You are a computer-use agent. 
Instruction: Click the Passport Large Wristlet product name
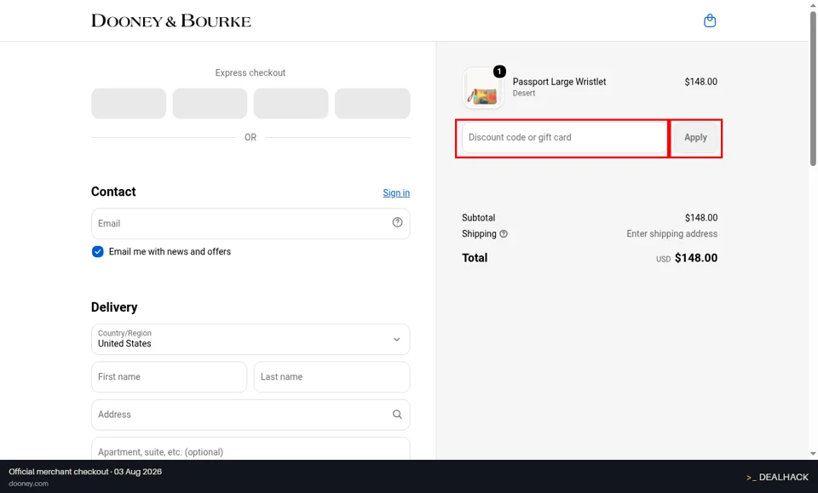click(559, 82)
